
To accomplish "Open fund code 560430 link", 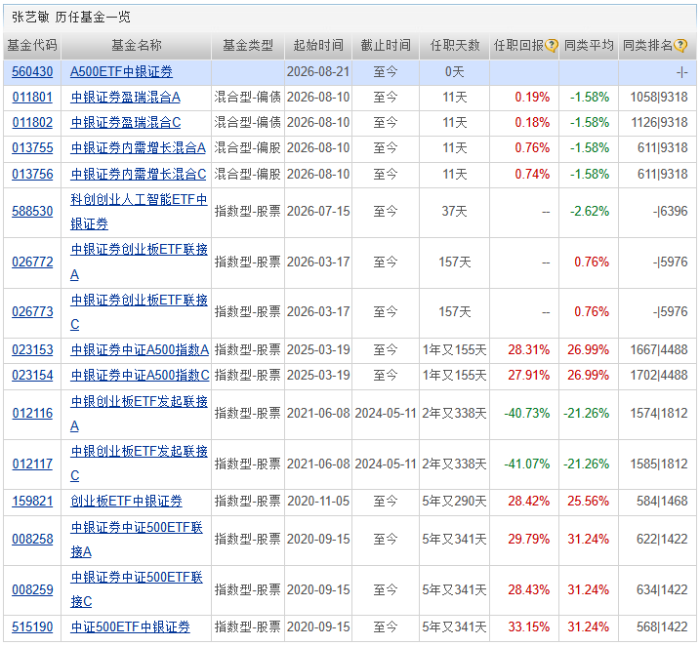I will (x=32, y=72).
